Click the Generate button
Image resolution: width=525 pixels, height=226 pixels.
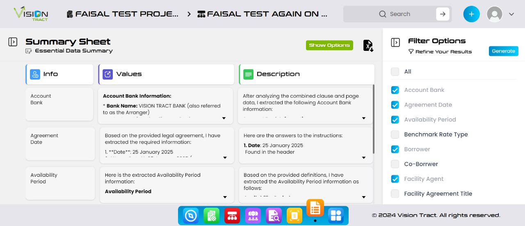(504, 51)
